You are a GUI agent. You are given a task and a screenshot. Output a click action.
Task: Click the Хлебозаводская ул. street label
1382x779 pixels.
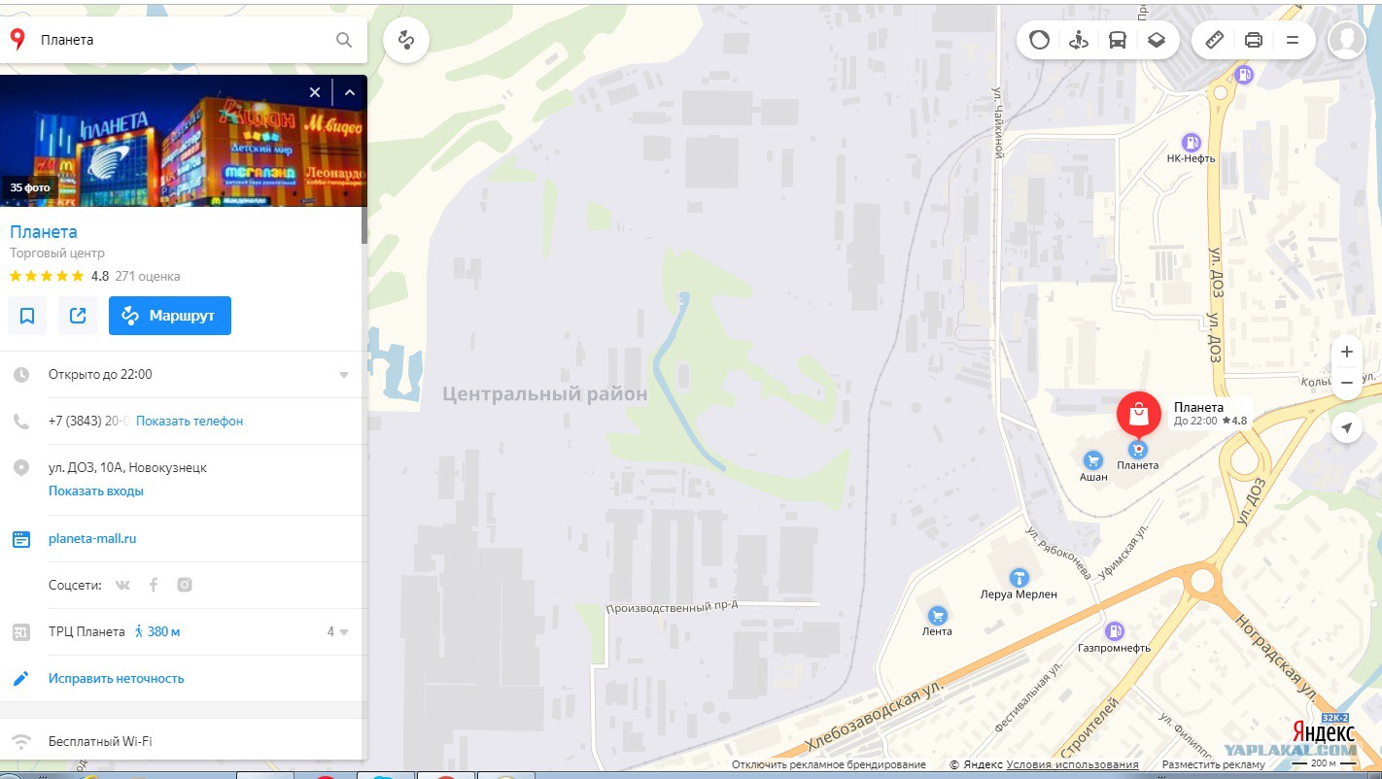877,715
